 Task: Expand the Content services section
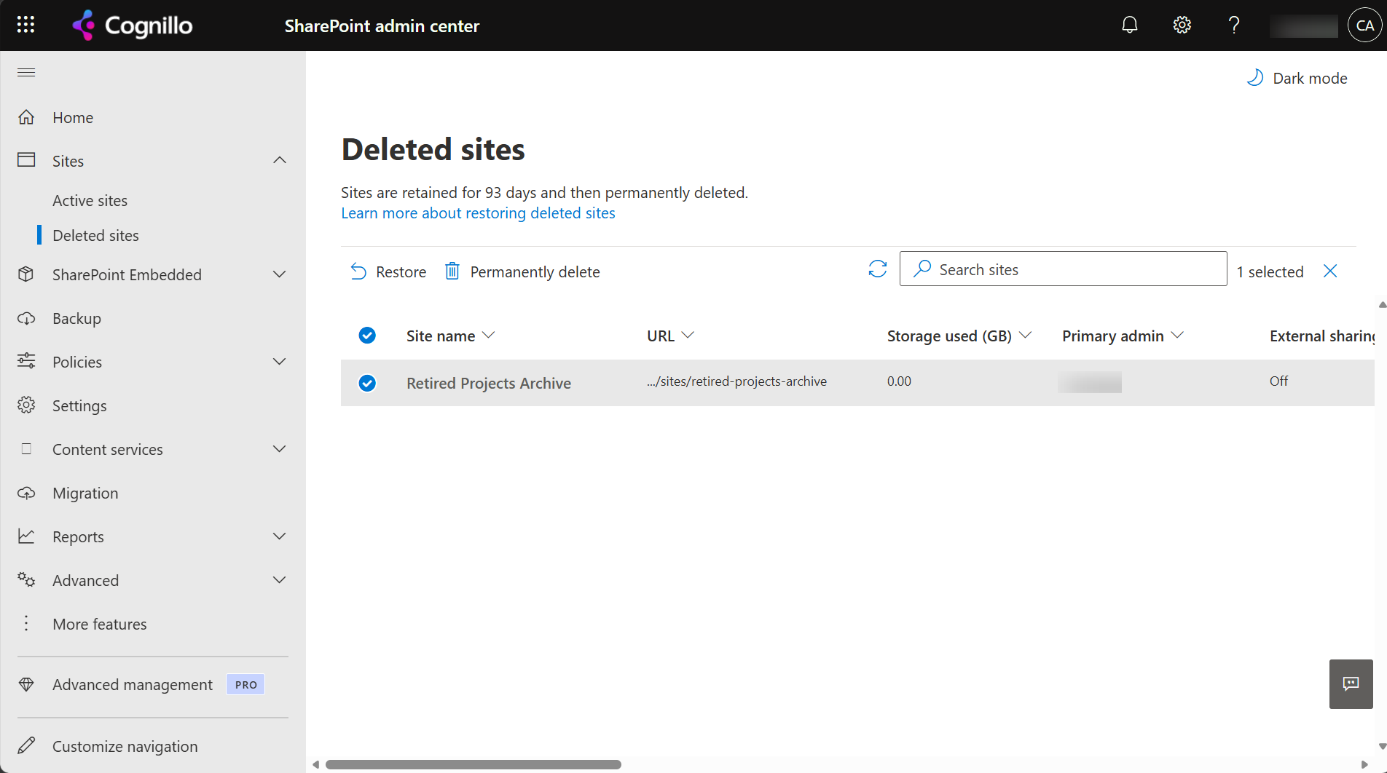(x=280, y=449)
